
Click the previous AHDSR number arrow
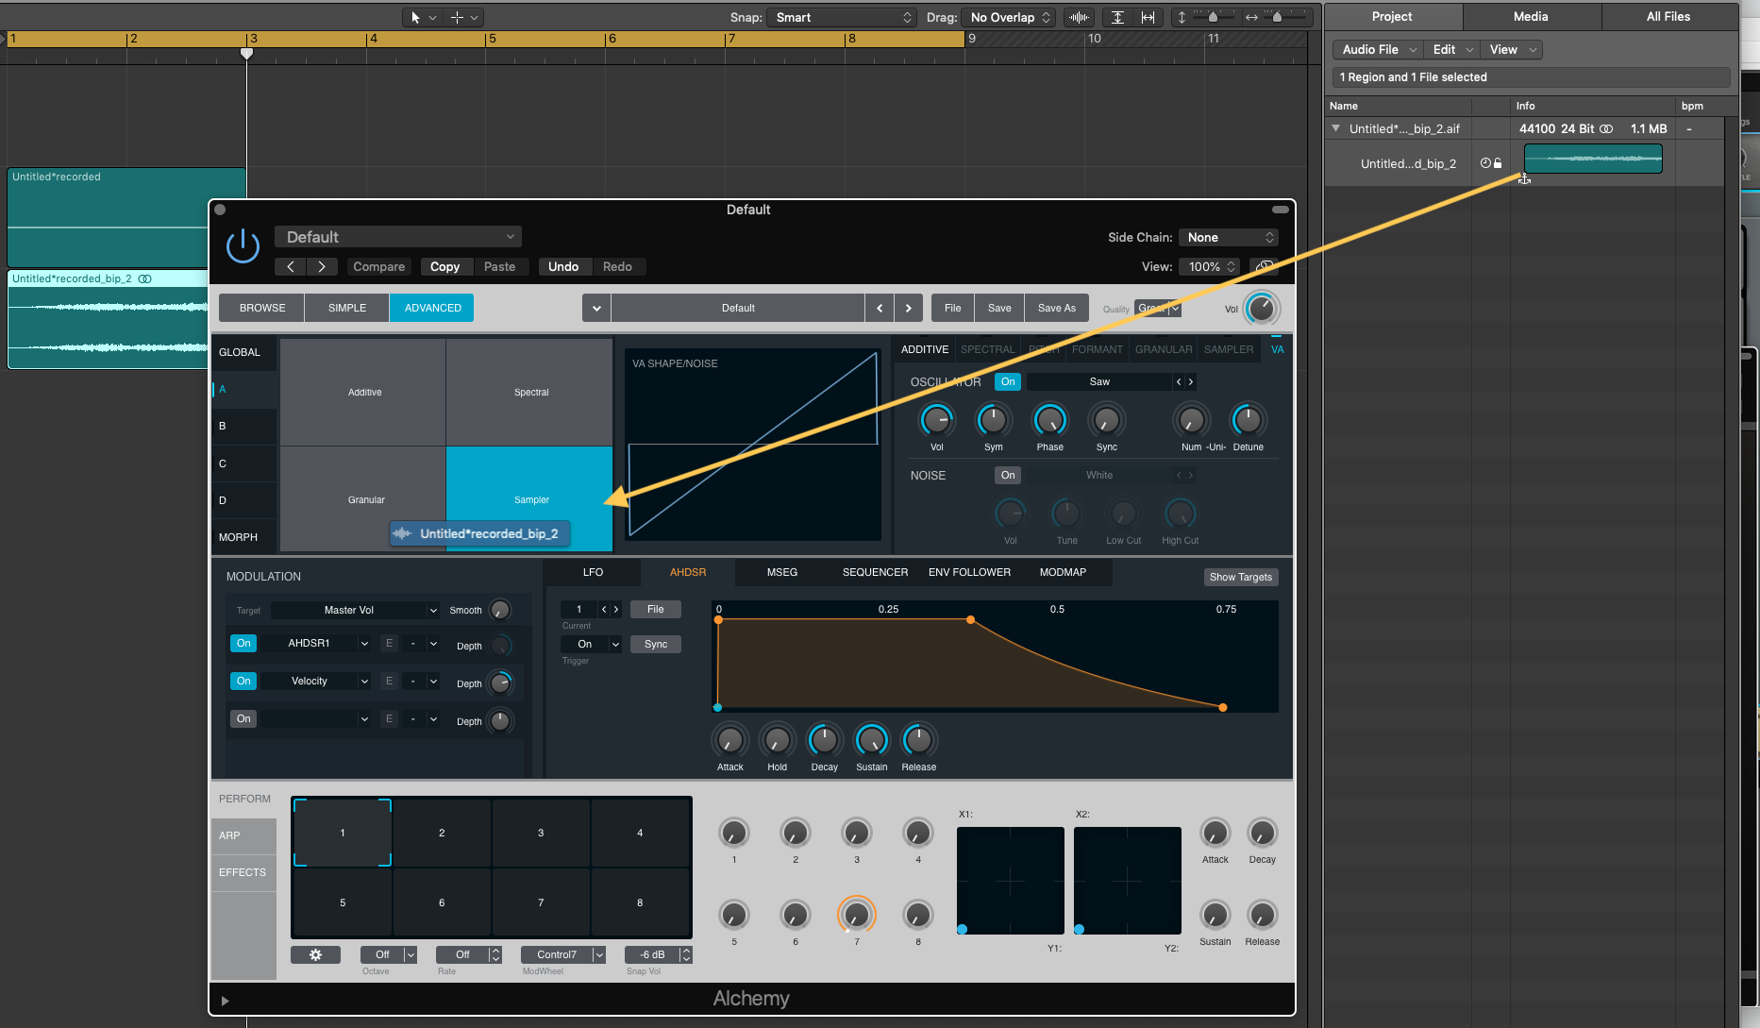coord(604,610)
